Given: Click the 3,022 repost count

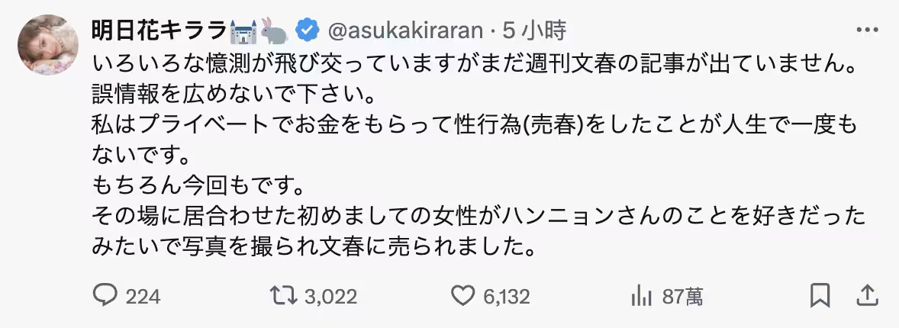Looking at the screenshot, I should pyautogui.click(x=330, y=297).
